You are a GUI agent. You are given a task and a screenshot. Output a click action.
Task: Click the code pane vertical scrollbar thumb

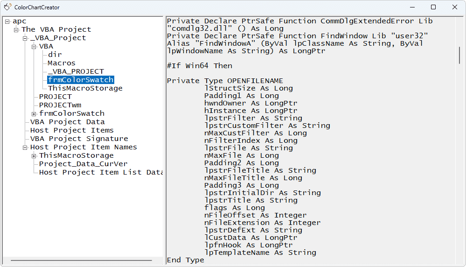coord(459,55)
